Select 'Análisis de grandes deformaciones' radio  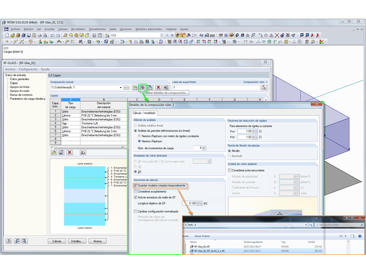point(135,131)
